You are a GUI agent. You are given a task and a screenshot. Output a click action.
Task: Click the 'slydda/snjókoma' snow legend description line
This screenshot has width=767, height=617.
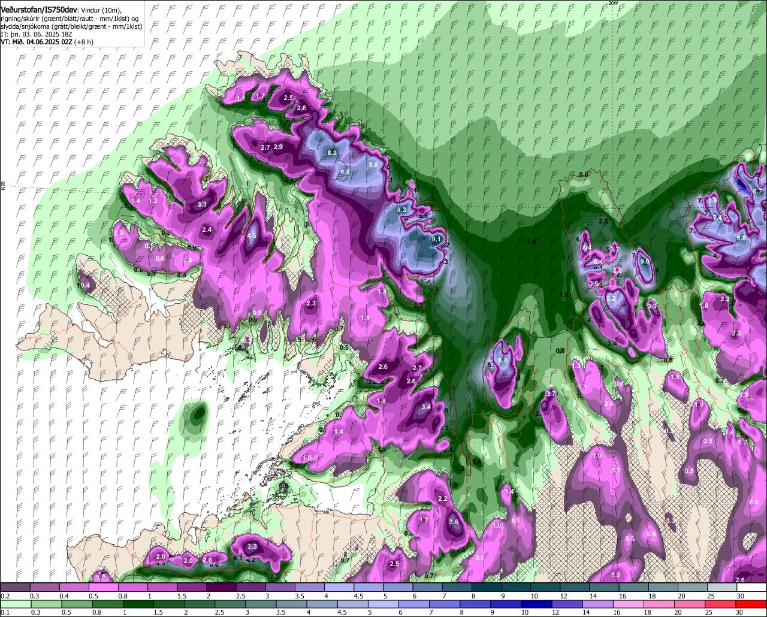point(71,27)
